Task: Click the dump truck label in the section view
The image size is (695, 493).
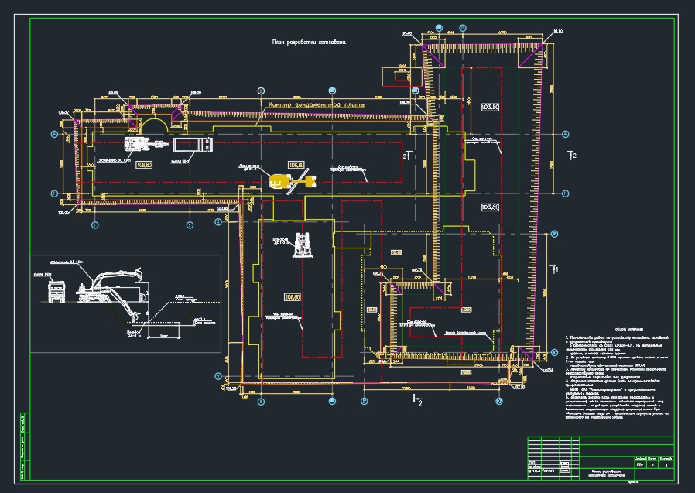Action: [43, 275]
